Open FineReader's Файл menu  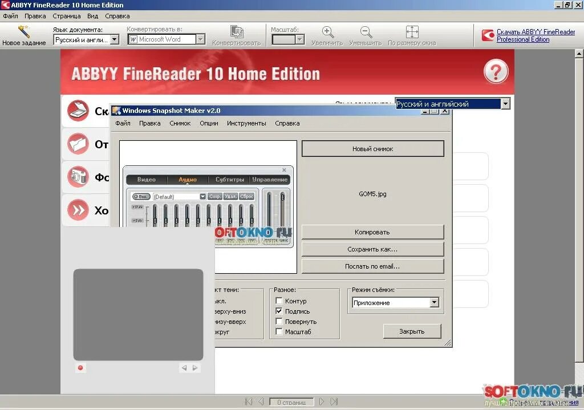[x=10, y=16]
